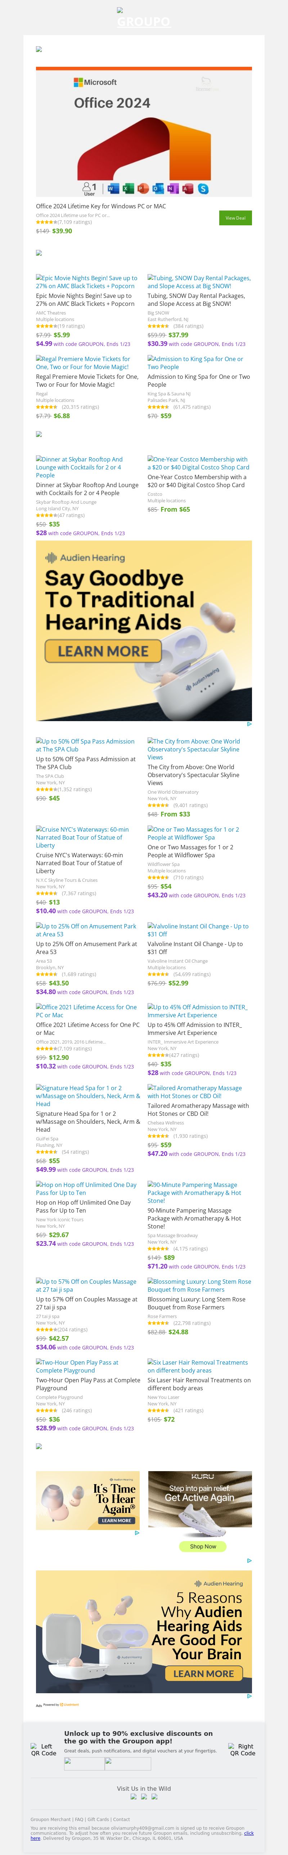The image size is (288, 1855).
Task: Open the Epic Movie Nights AMC Black Tickets deal link
Action: (86, 282)
